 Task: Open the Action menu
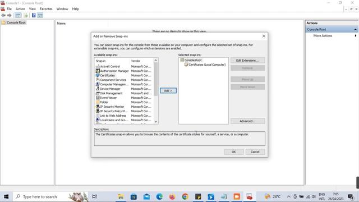(x=20, y=9)
